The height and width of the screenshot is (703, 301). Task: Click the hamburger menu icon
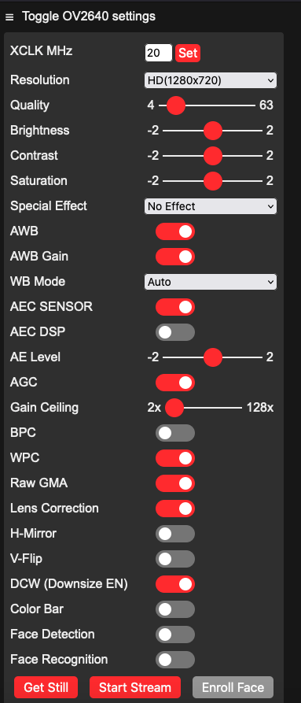click(x=9, y=17)
